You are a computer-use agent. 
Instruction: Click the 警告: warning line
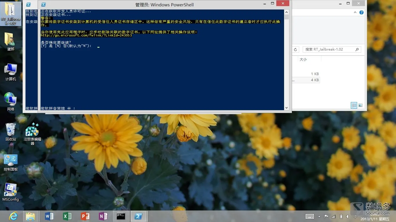[x=46, y=18]
